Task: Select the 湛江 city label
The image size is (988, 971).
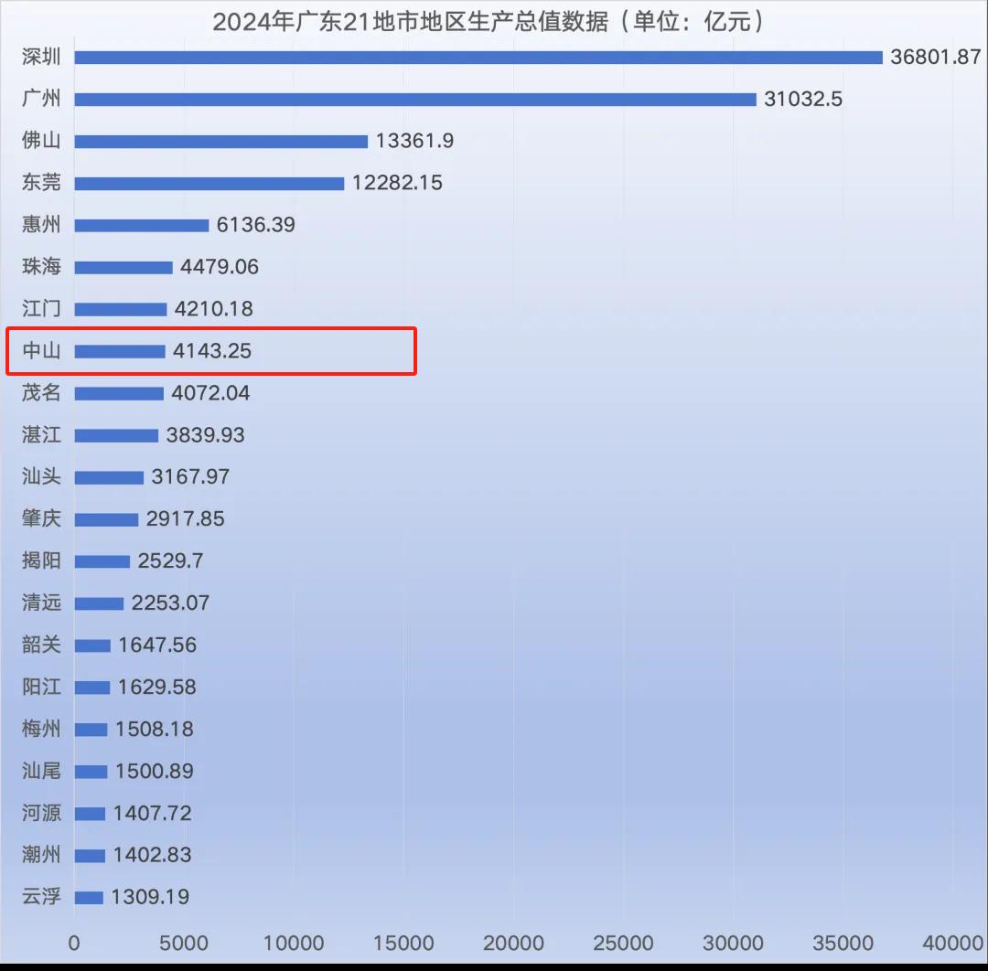Action: click(x=41, y=434)
